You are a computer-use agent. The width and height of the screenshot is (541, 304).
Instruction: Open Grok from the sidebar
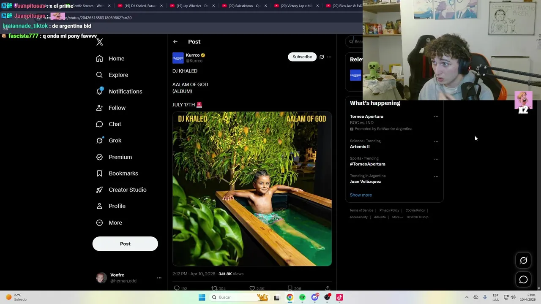click(x=109, y=141)
